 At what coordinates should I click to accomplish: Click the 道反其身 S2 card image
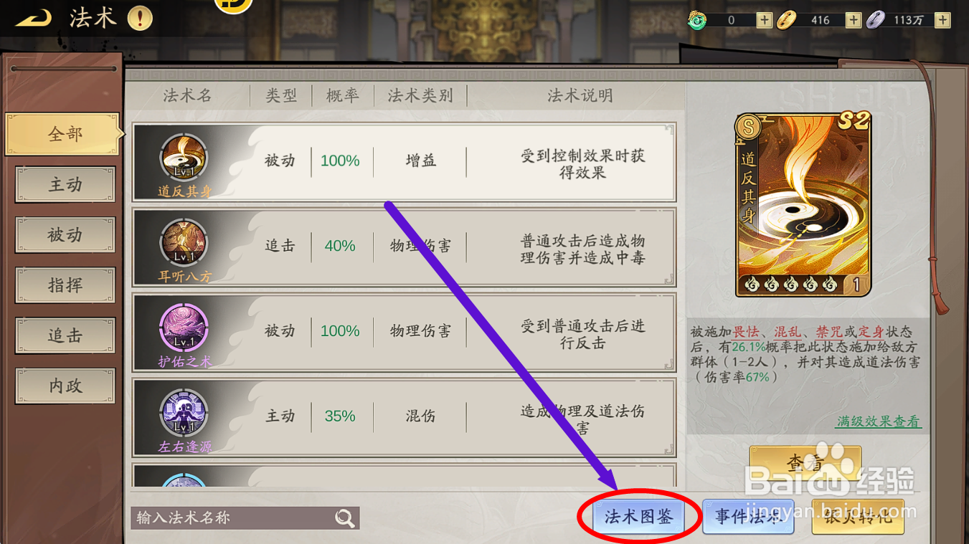pyautogui.click(x=803, y=204)
